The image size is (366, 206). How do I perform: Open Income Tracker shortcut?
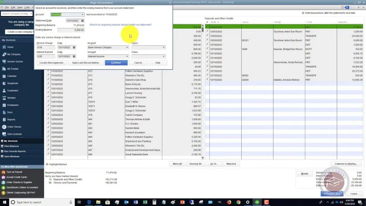pyautogui.click(x=15, y=62)
